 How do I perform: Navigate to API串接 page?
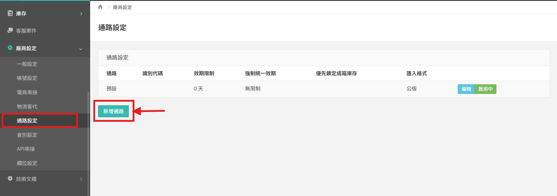click(26, 149)
